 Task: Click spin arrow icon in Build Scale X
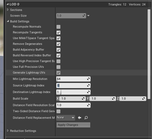(x=83, y=99)
